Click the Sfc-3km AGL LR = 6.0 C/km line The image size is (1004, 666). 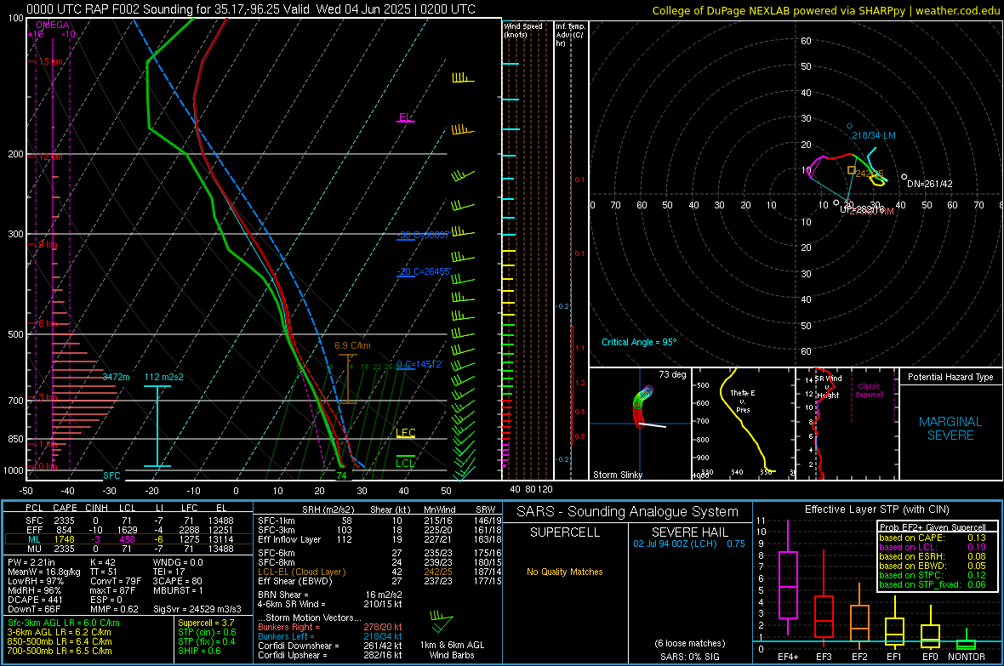coord(64,623)
